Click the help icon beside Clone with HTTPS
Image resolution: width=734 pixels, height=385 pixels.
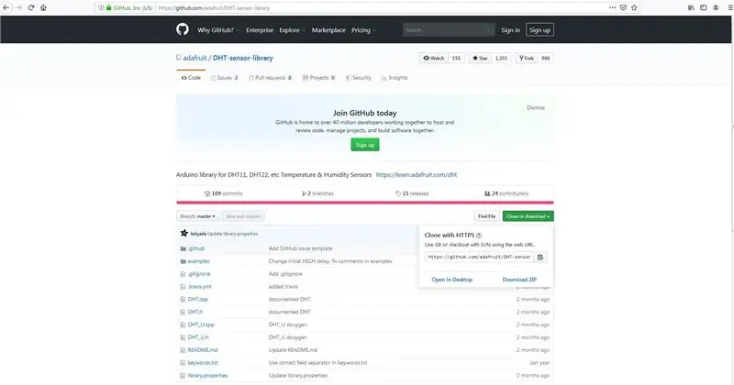coord(478,236)
